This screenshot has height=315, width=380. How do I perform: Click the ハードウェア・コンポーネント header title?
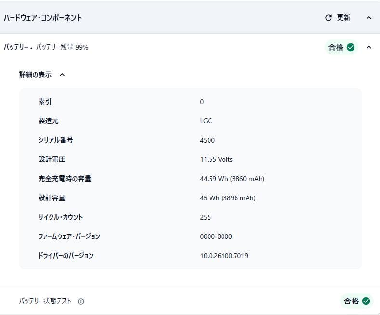tap(43, 18)
